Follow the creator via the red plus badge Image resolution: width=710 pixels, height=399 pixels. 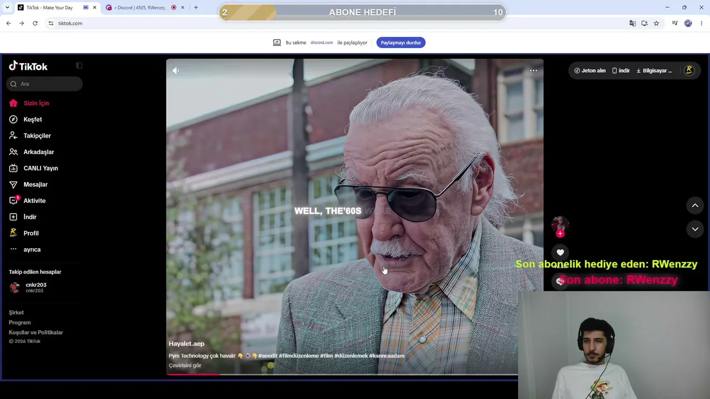pos(560,234)
